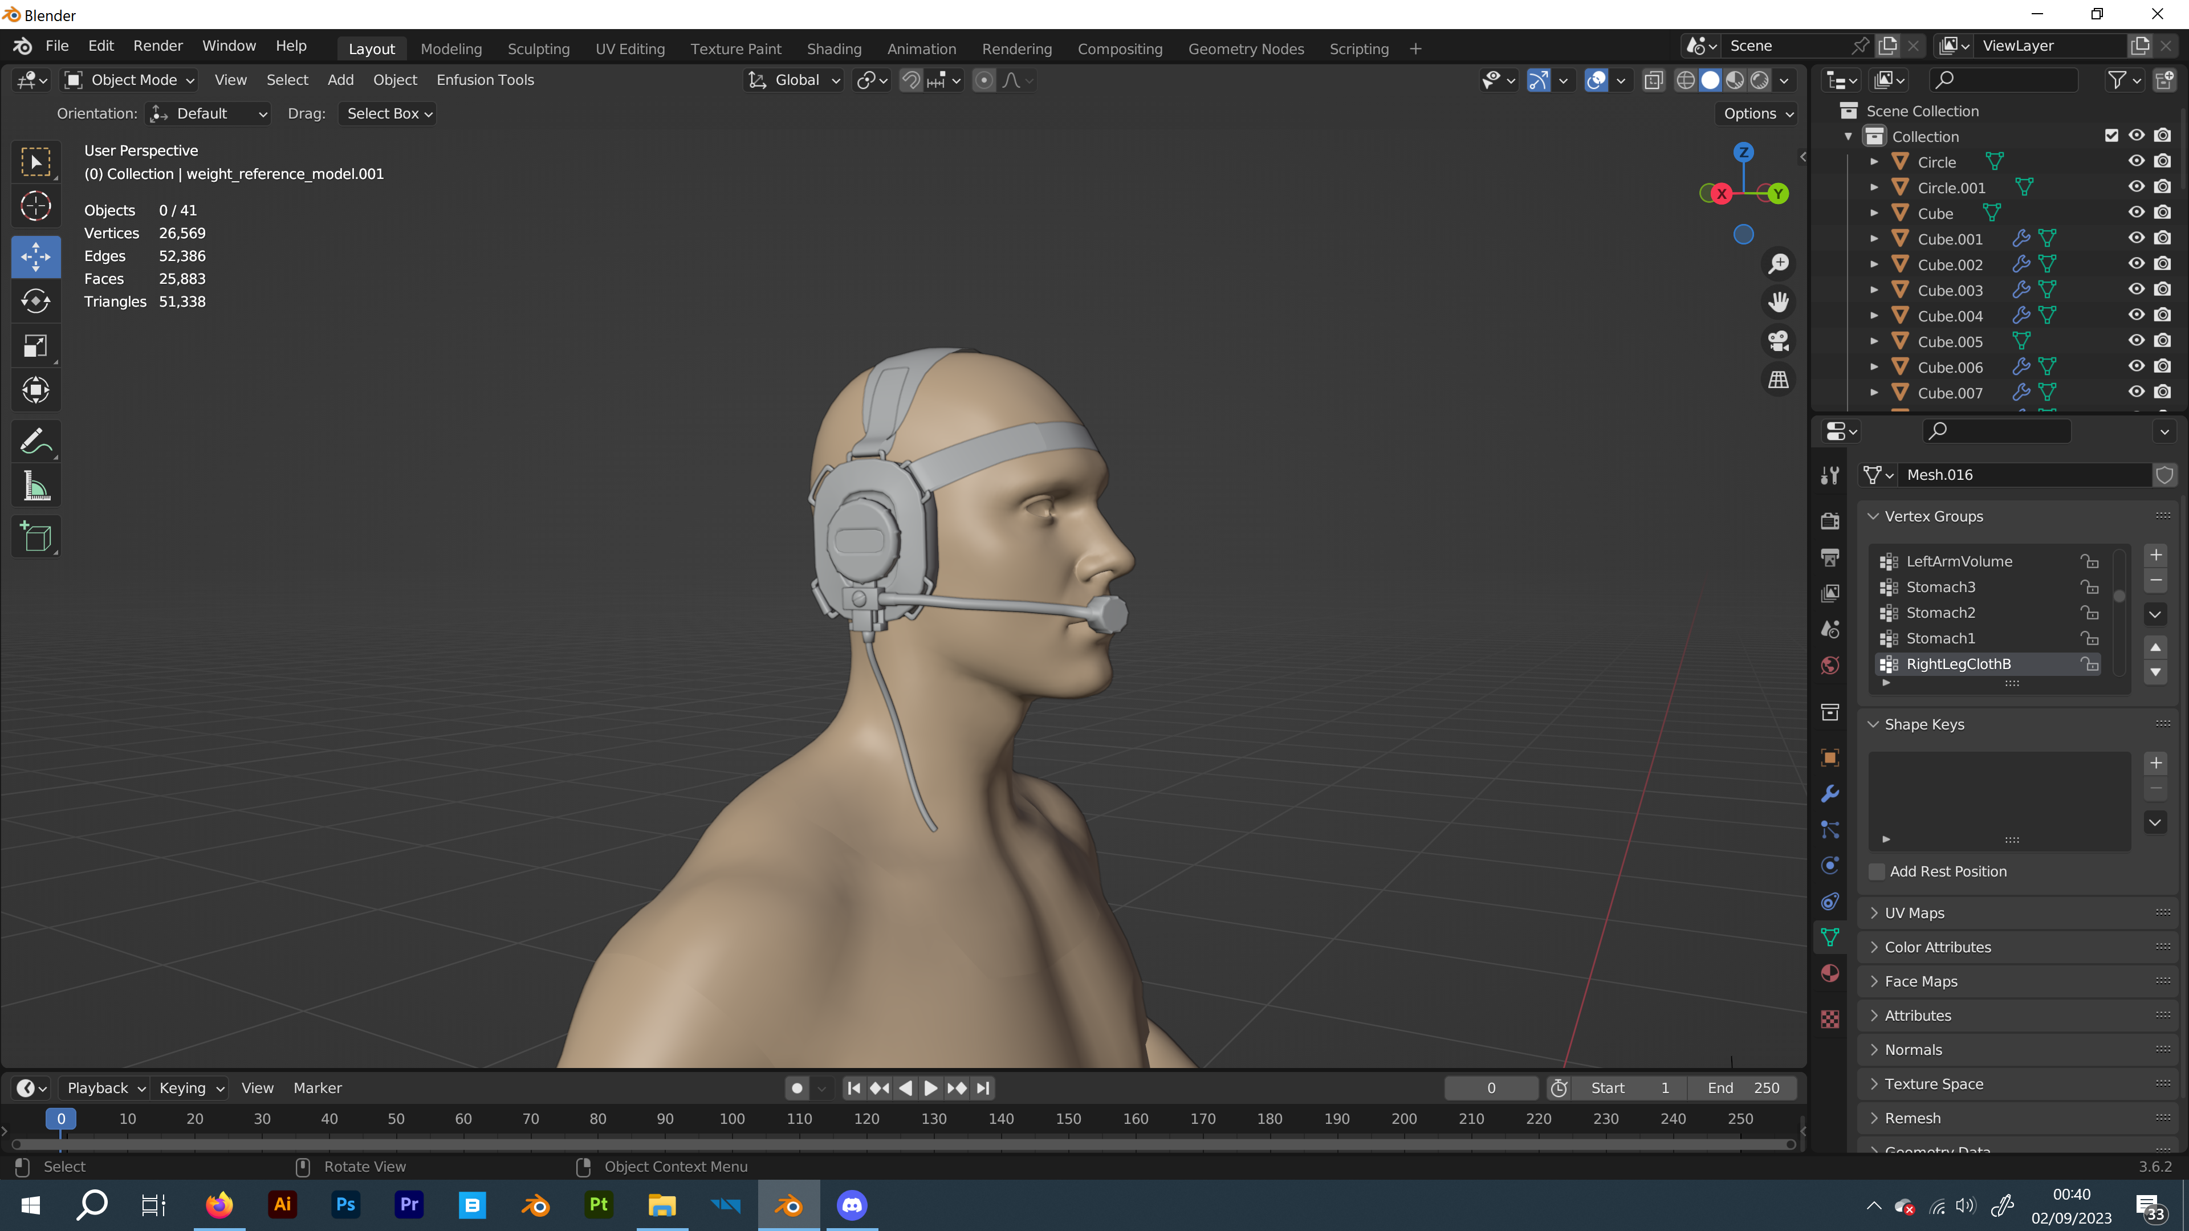The width and height of the screenshot is (2189, 1231).
Task: Open the Modifier properties wrench tab
Action: coord(1829,793)
